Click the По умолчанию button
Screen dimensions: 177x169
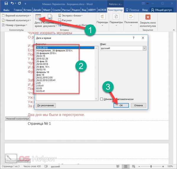point(46,105)
